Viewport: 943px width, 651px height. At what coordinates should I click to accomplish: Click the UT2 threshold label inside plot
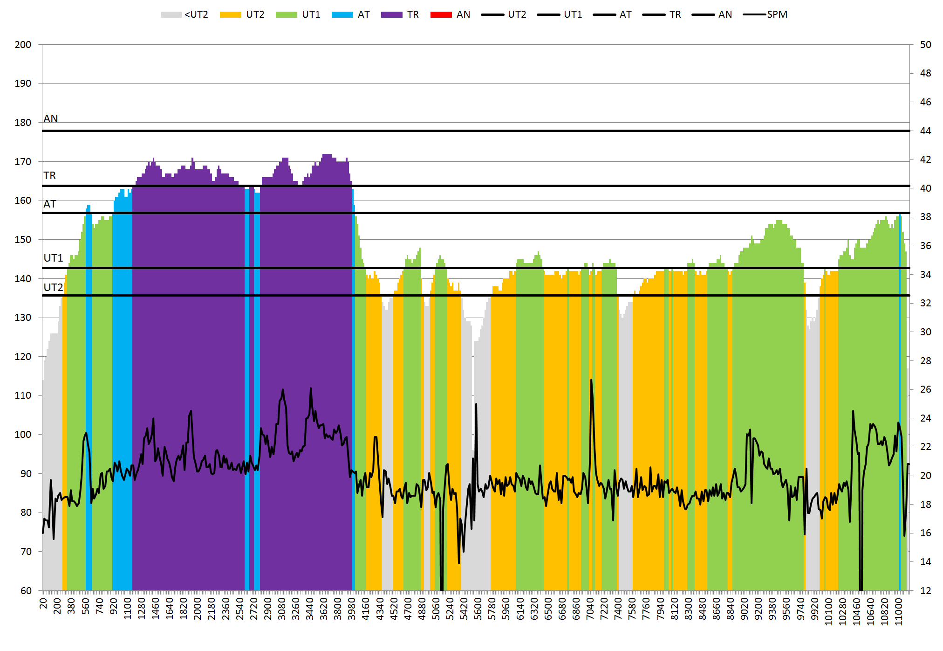[x=53, y=287]
